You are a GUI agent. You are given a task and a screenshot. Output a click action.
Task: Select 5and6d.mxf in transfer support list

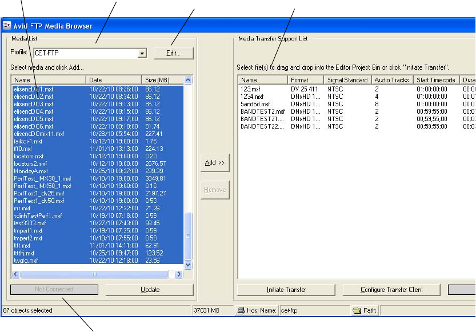[255, 104]
